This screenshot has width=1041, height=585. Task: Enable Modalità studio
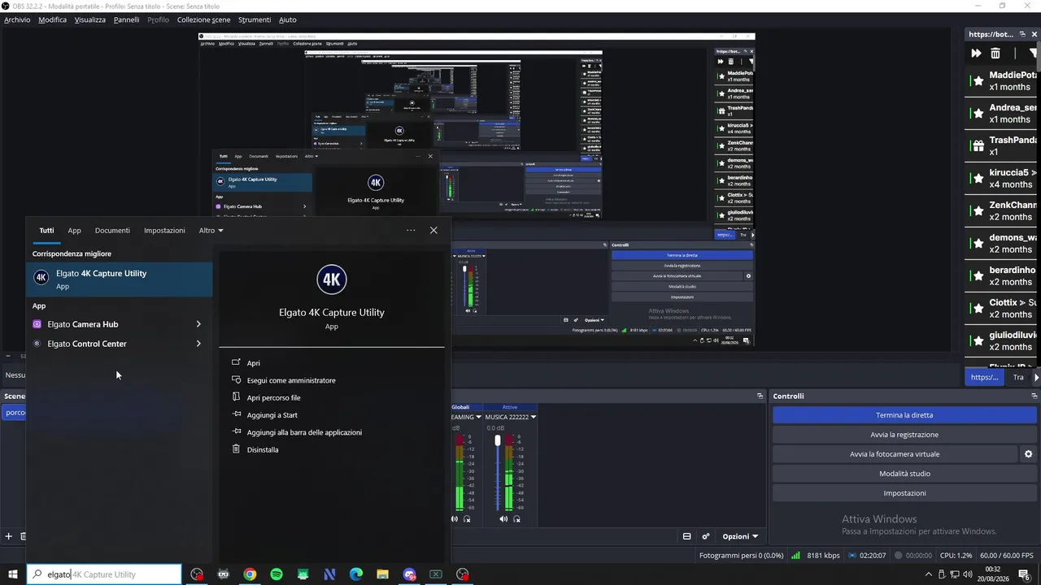click(x=904, y=474)
